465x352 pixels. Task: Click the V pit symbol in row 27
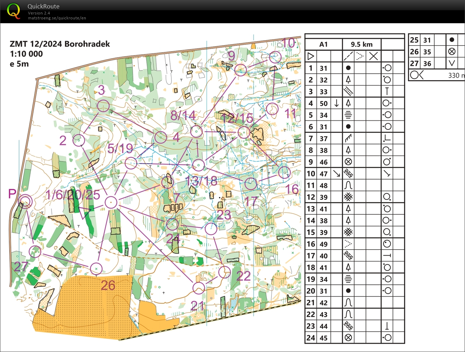452,63
